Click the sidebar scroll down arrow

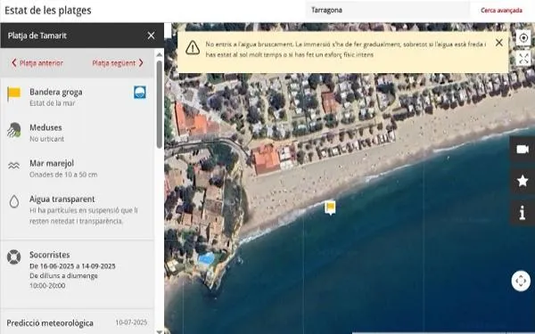[160, 331]
